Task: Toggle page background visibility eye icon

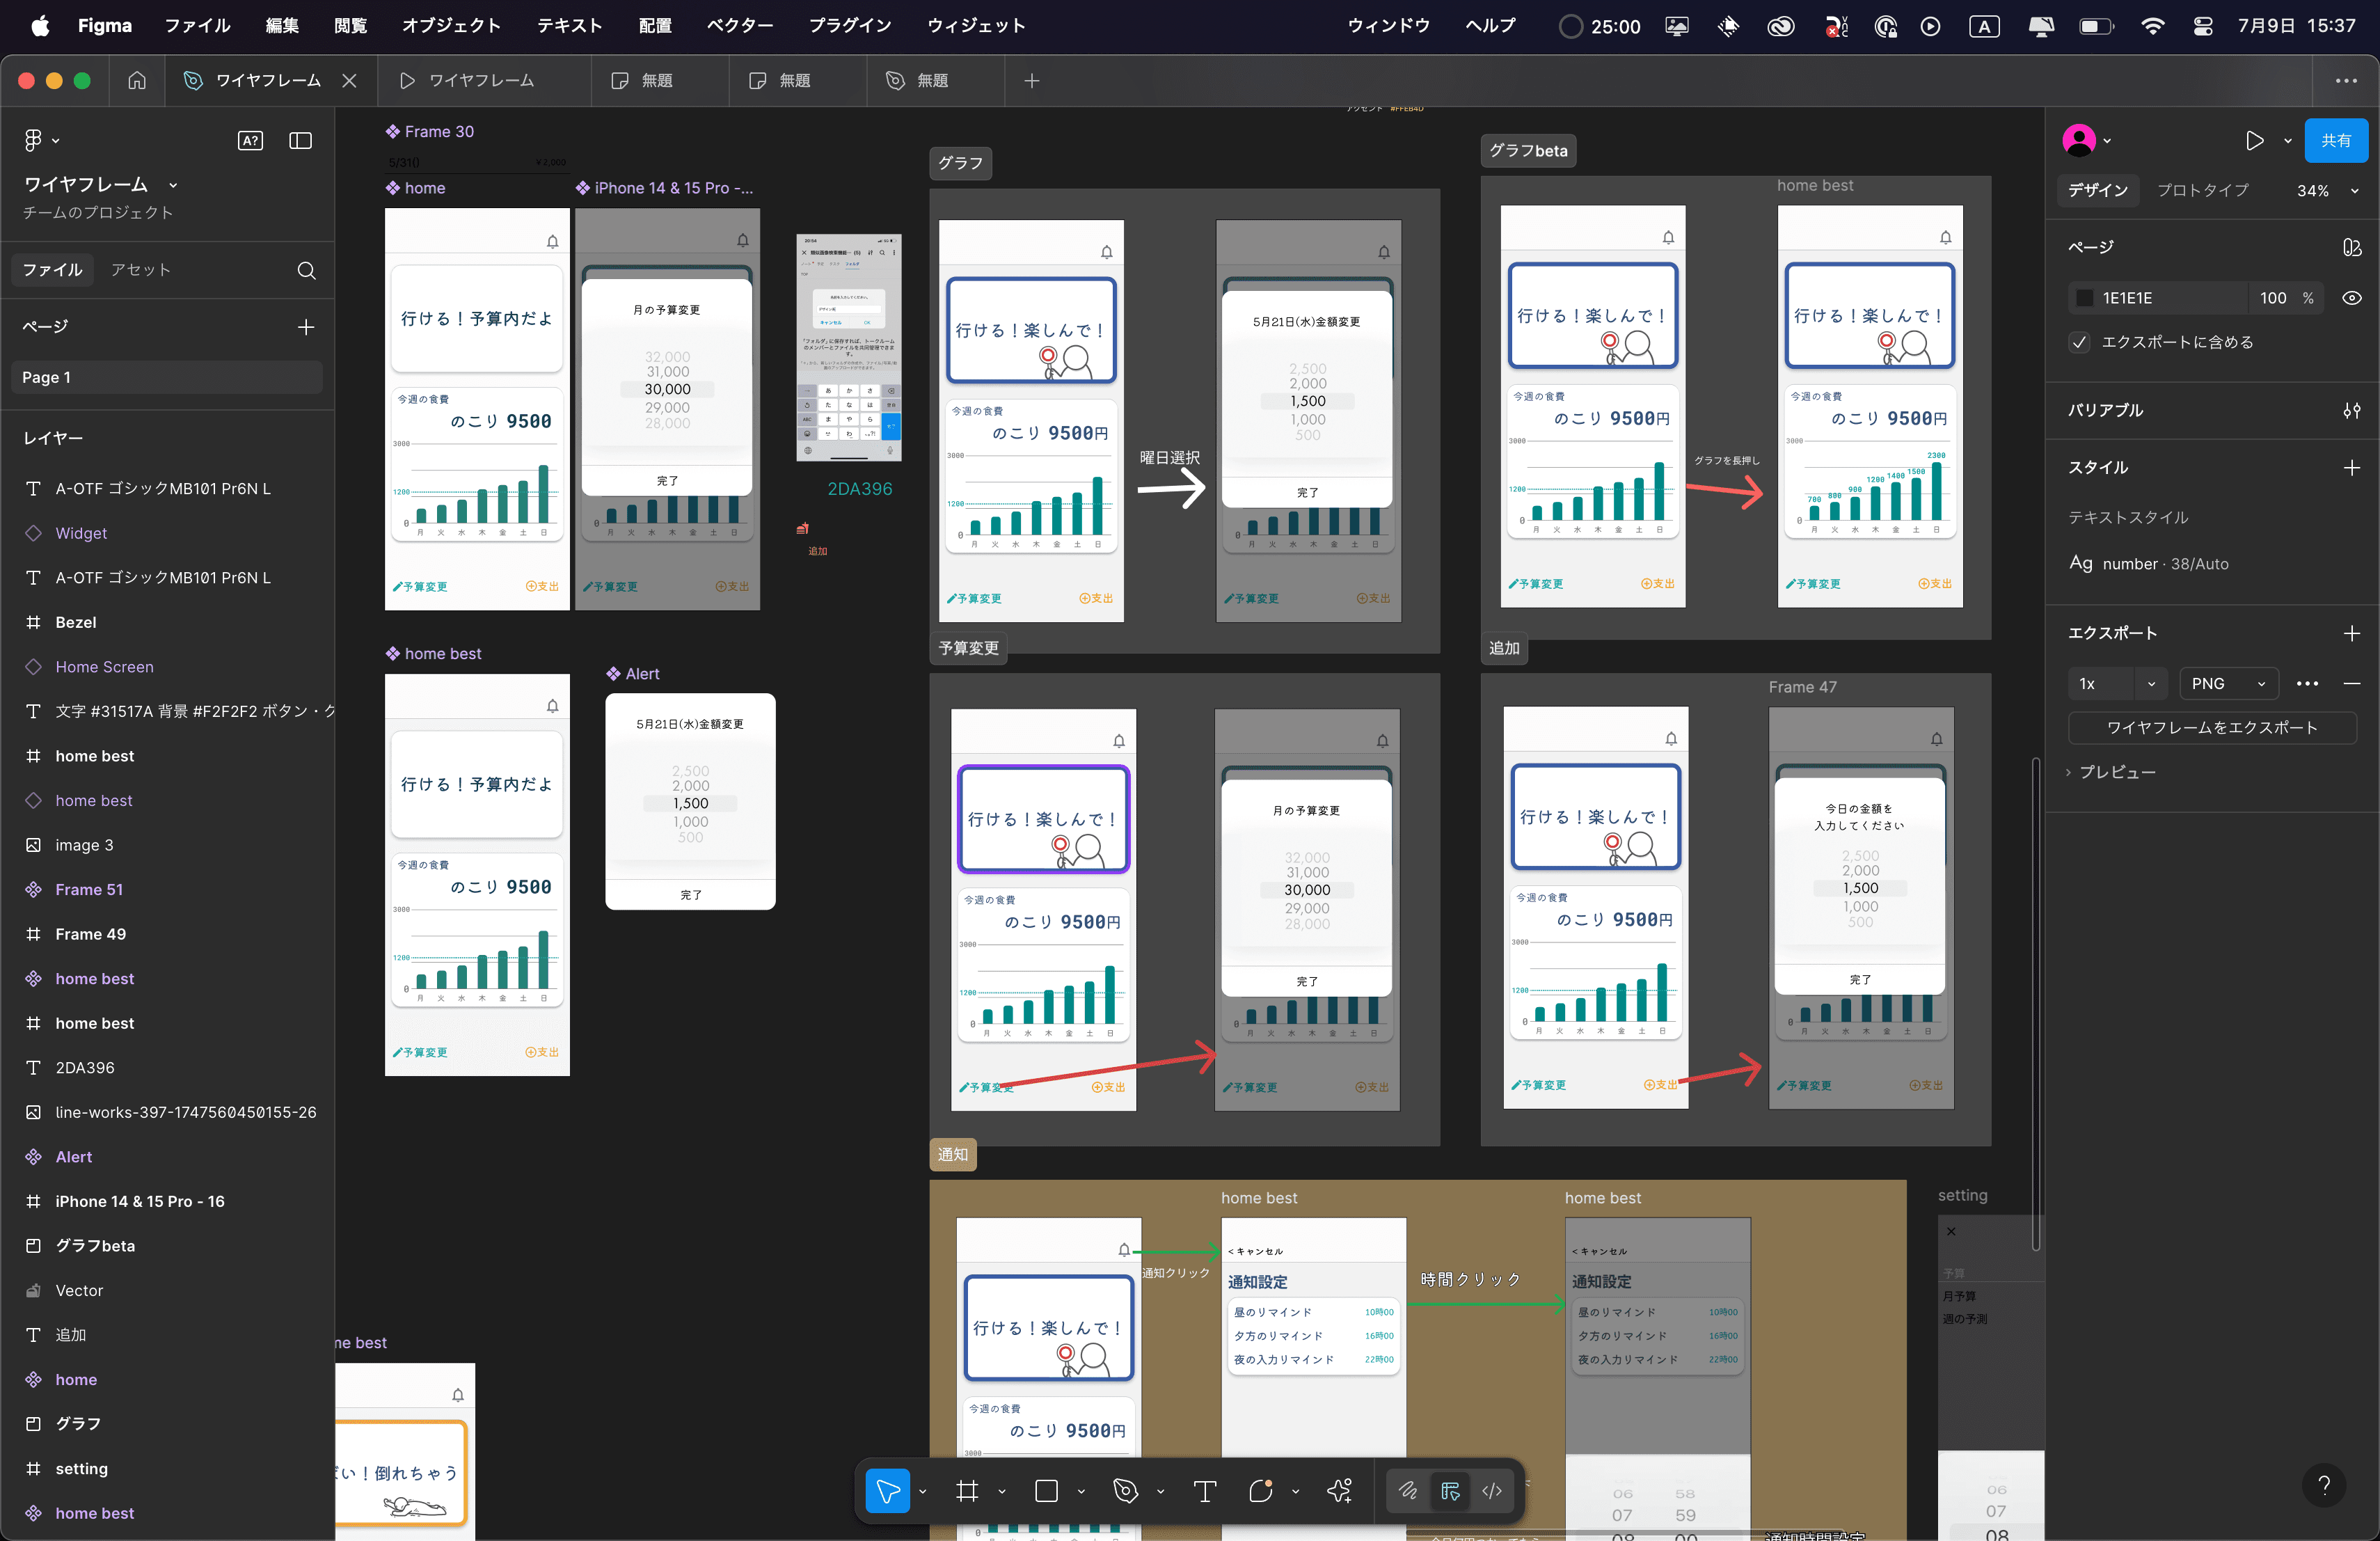Action: tap(2352, 298)
